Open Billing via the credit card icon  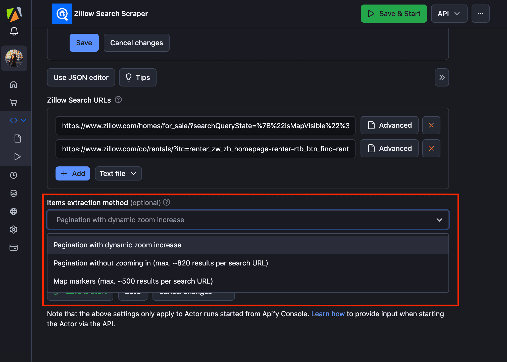(13, 248)
